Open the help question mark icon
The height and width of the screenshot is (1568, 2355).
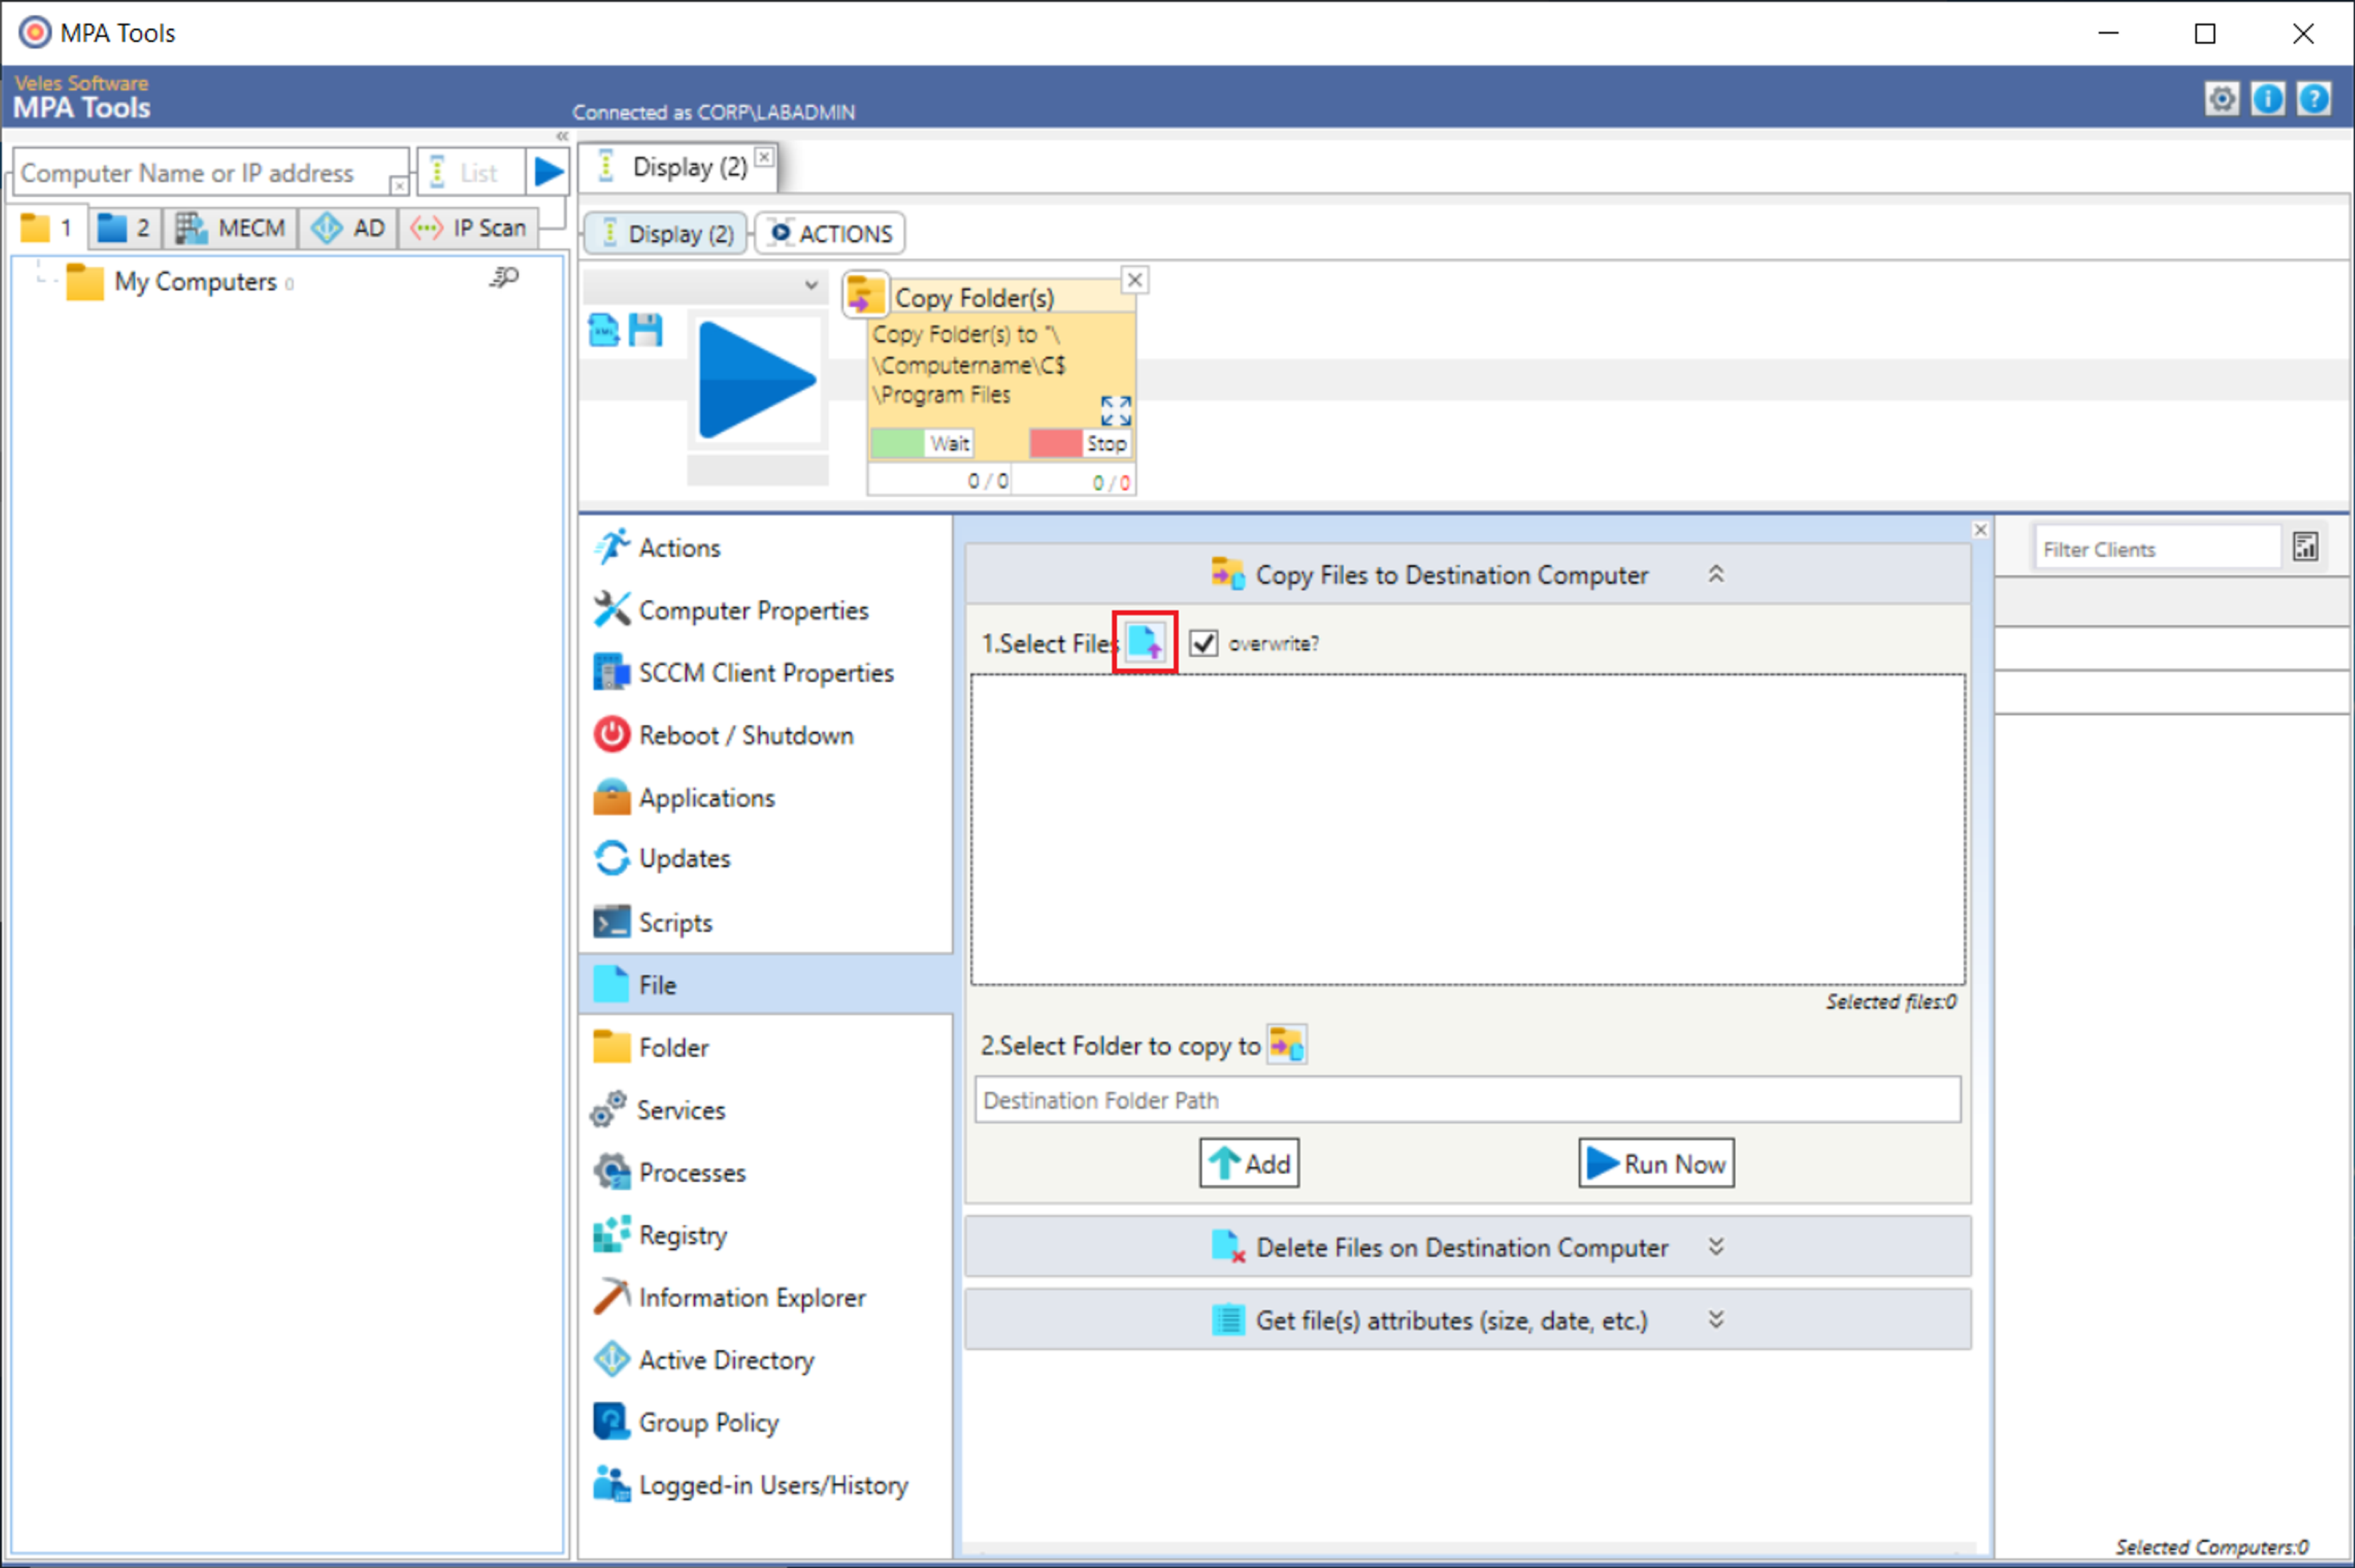2313,98
